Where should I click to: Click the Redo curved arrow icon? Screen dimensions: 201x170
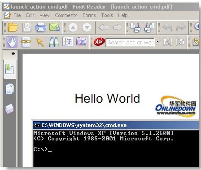pos(181,27)
